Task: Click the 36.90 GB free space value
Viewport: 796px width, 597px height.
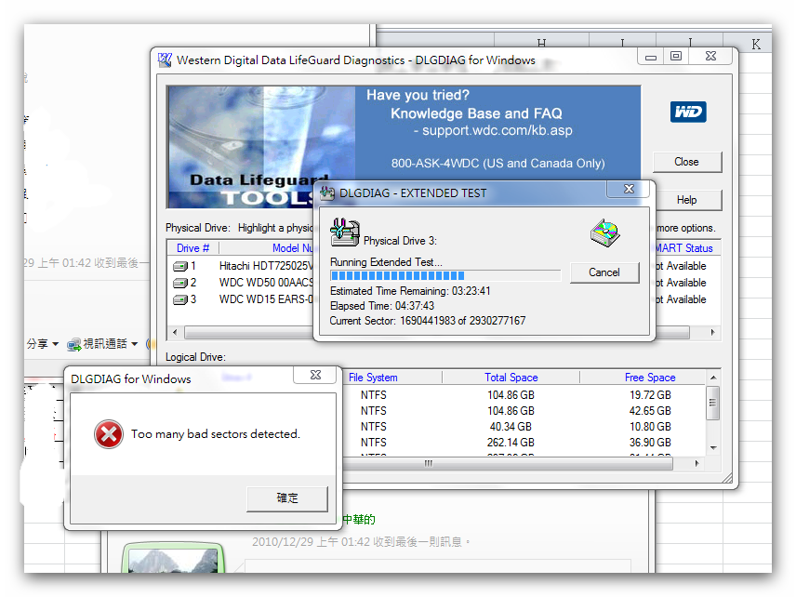Action: (650, 443)
